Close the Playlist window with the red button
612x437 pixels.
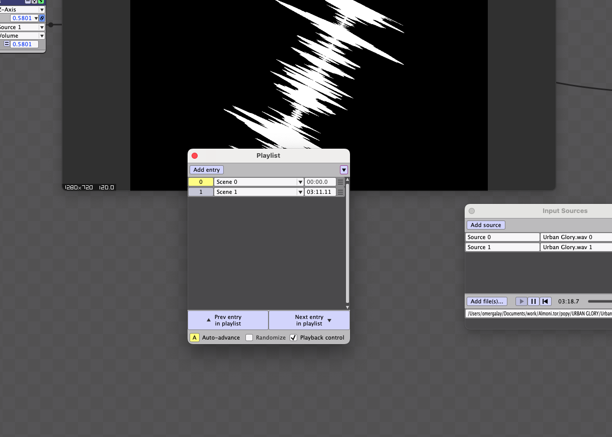pyautogui.click(x=195, y=156)
